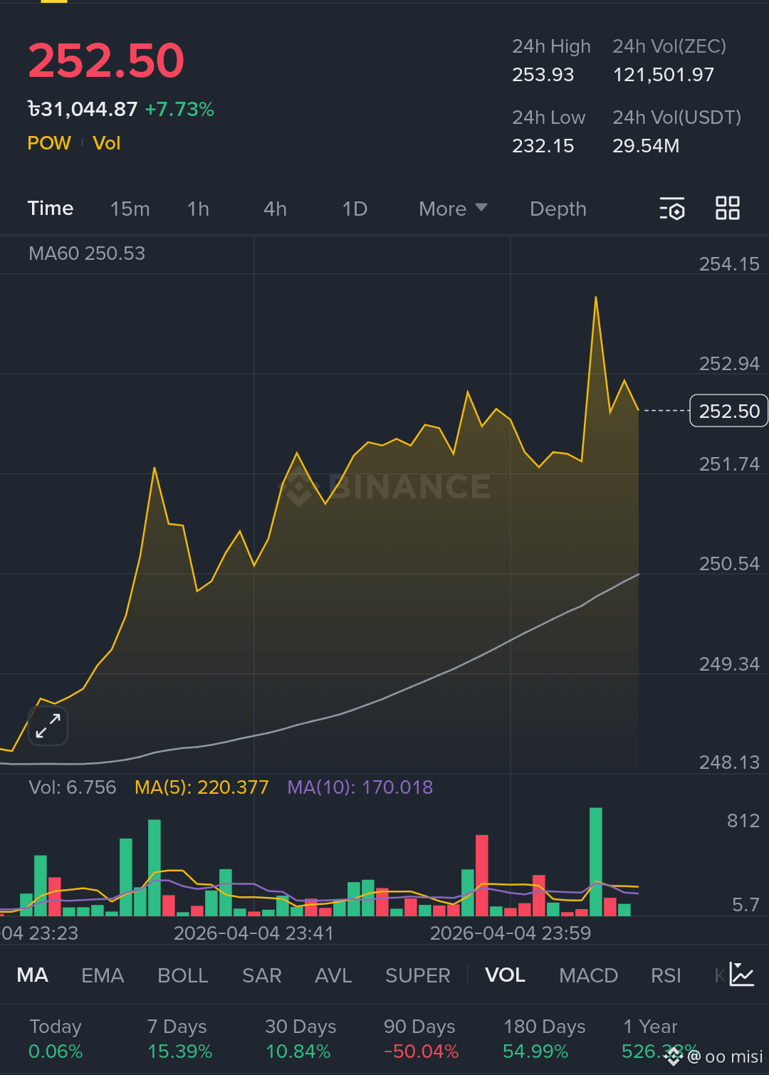Open the indicator chart icon after RSI

(x=741, y=975)
